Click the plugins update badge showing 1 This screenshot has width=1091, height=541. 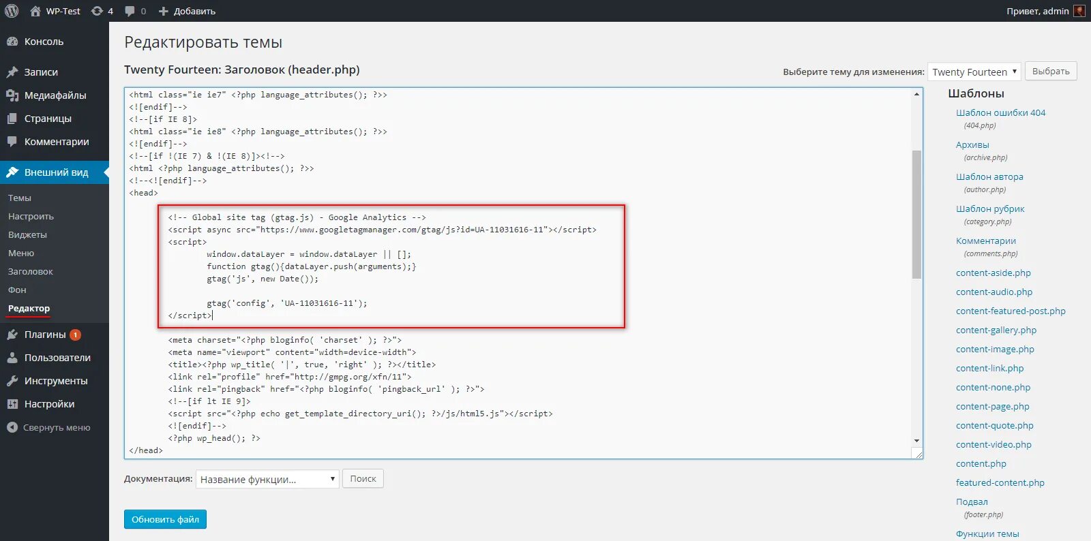pyautogui.click(x=75, y=335)
